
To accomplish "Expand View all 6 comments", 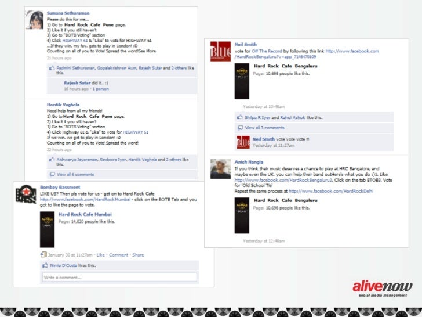I will (x=75, y=175).
